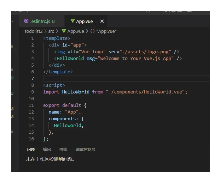This screenshot has height=182, width=220.
Task: Open the App.vue breadcrumb file segment
Action: [x=76, y=31]
